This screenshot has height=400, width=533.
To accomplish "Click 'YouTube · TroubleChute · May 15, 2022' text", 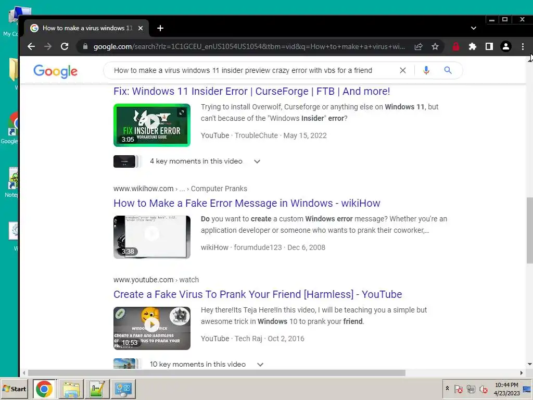I will [x=264, y=135].
